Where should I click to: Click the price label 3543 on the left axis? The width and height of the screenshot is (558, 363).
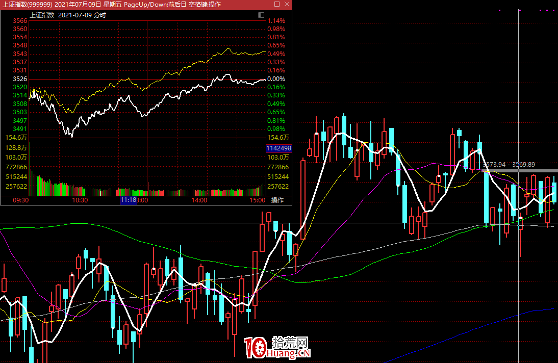(20, 54)
